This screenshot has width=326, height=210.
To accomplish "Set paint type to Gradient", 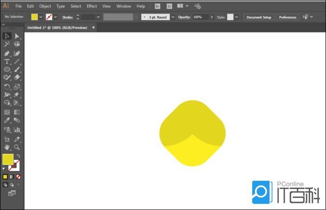I will (12, 177).
